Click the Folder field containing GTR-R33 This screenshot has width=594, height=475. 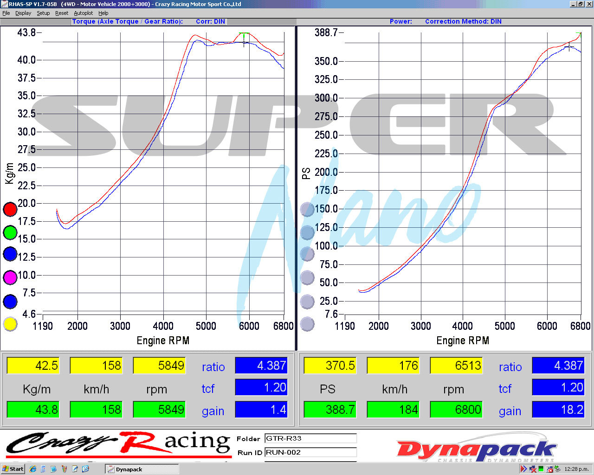[310, 438]
